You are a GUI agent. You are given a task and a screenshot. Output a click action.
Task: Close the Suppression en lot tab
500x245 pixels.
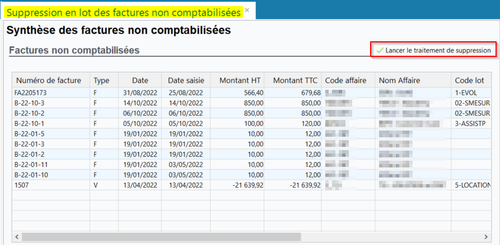point(247,11)
